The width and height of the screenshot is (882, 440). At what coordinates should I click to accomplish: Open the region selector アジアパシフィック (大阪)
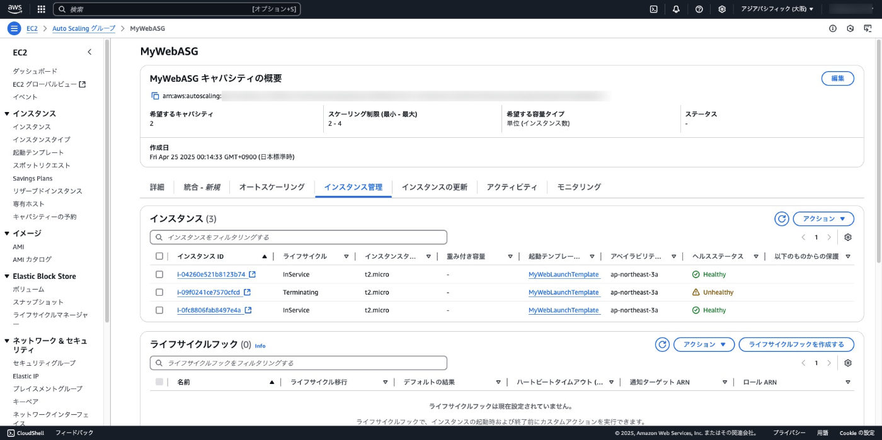pos(777,9)
